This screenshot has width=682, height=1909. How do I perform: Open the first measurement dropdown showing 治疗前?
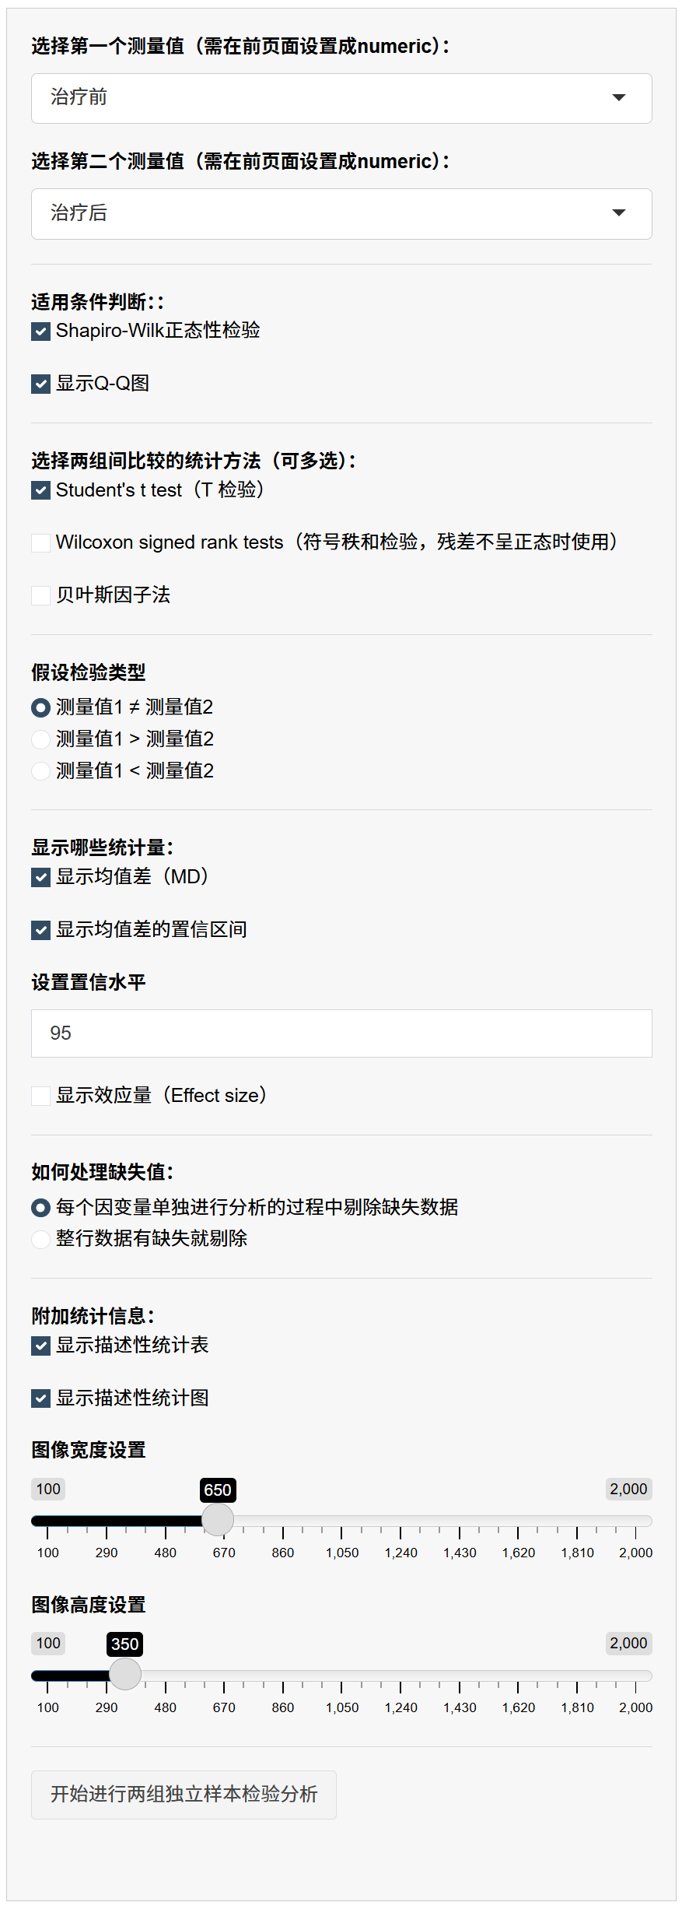pos(341,98)
